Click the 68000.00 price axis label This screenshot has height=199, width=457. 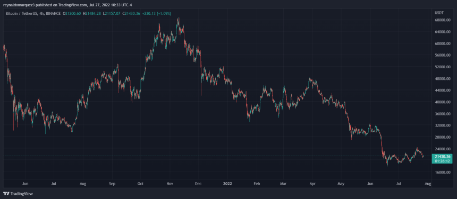443,20
